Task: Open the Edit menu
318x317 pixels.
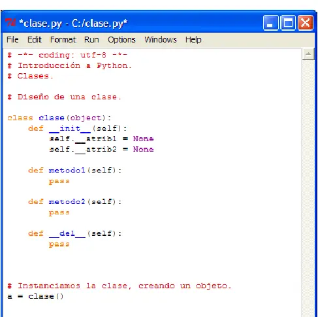Action: 35,40
